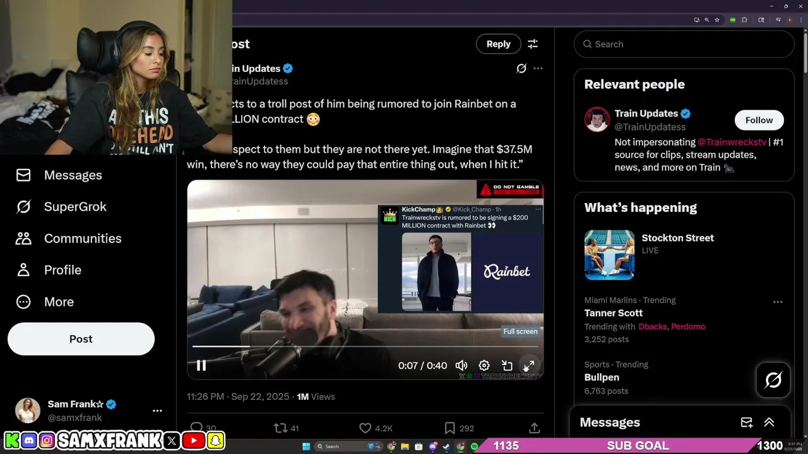Click the Dbacks trending link
The height and width of the screenshot is (454, 808).
point(653,327)
